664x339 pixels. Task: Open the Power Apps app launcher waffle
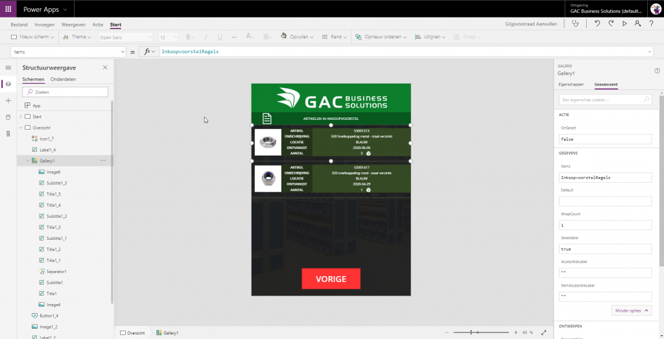[x=8, y=8]
